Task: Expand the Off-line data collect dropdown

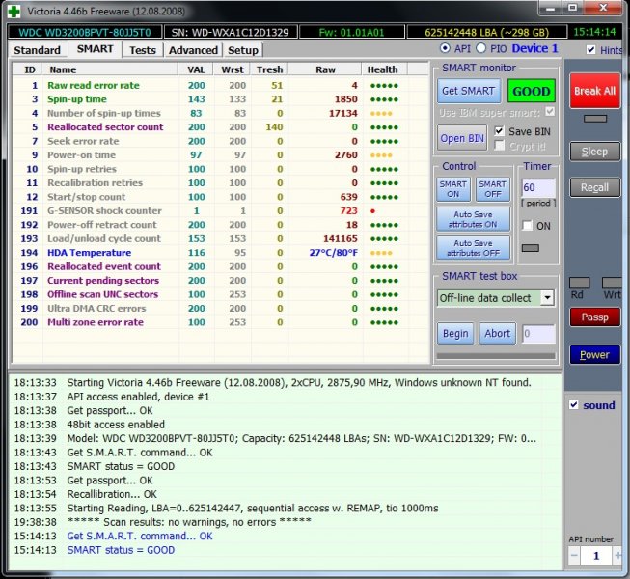Action: [547, 298]
